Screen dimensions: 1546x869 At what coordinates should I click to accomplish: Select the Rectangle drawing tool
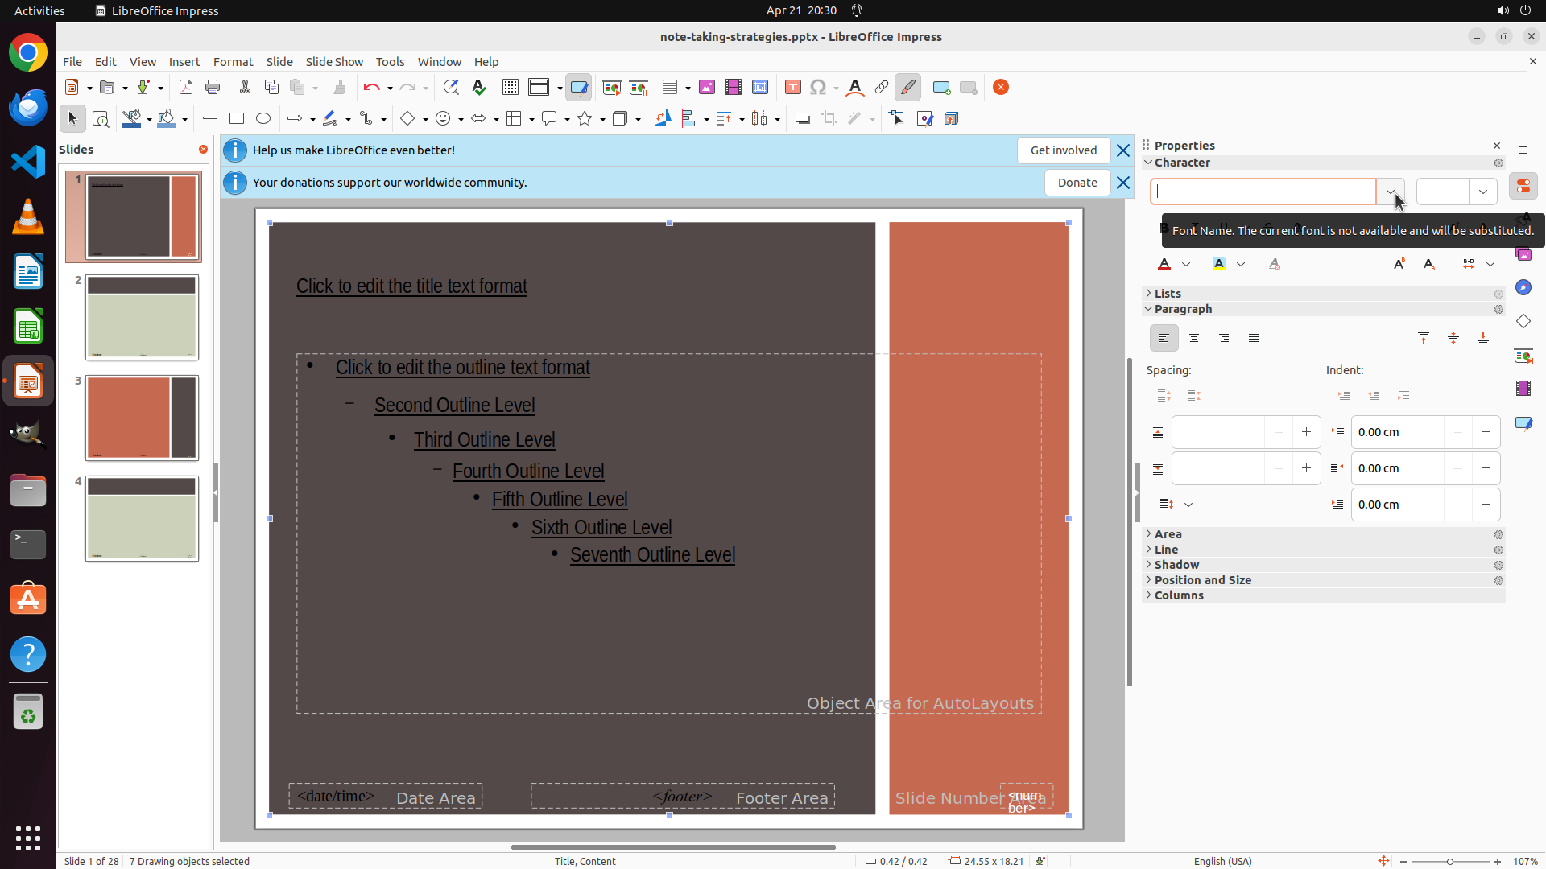(x=237, y=119)
